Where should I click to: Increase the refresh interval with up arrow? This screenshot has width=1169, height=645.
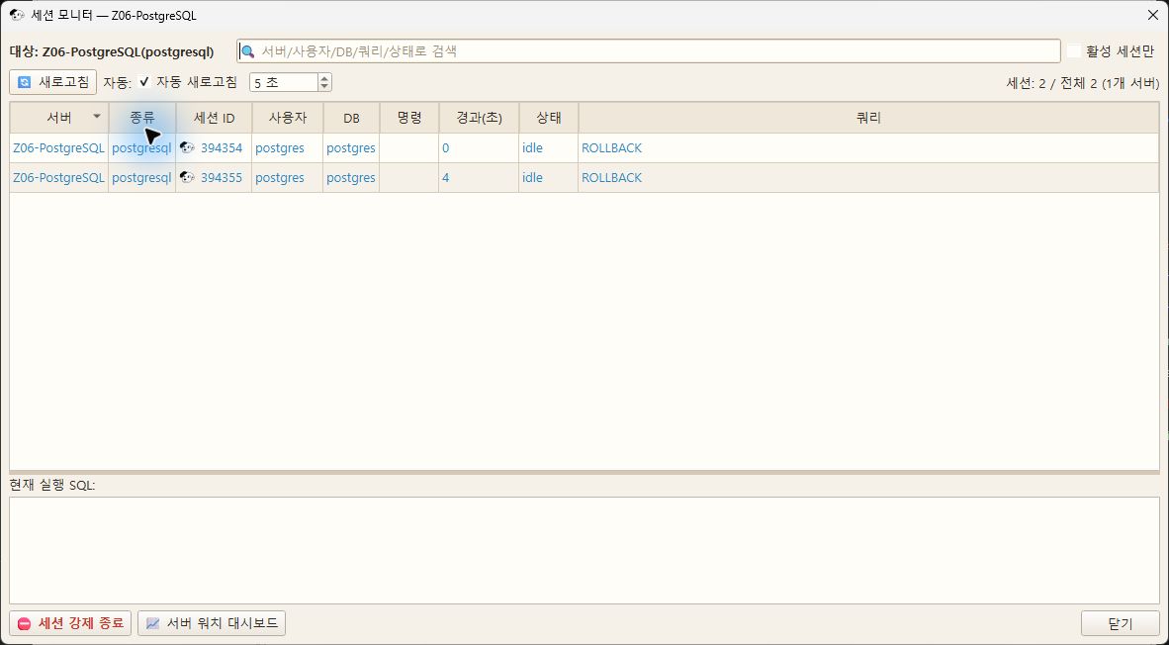coord(324,78)
